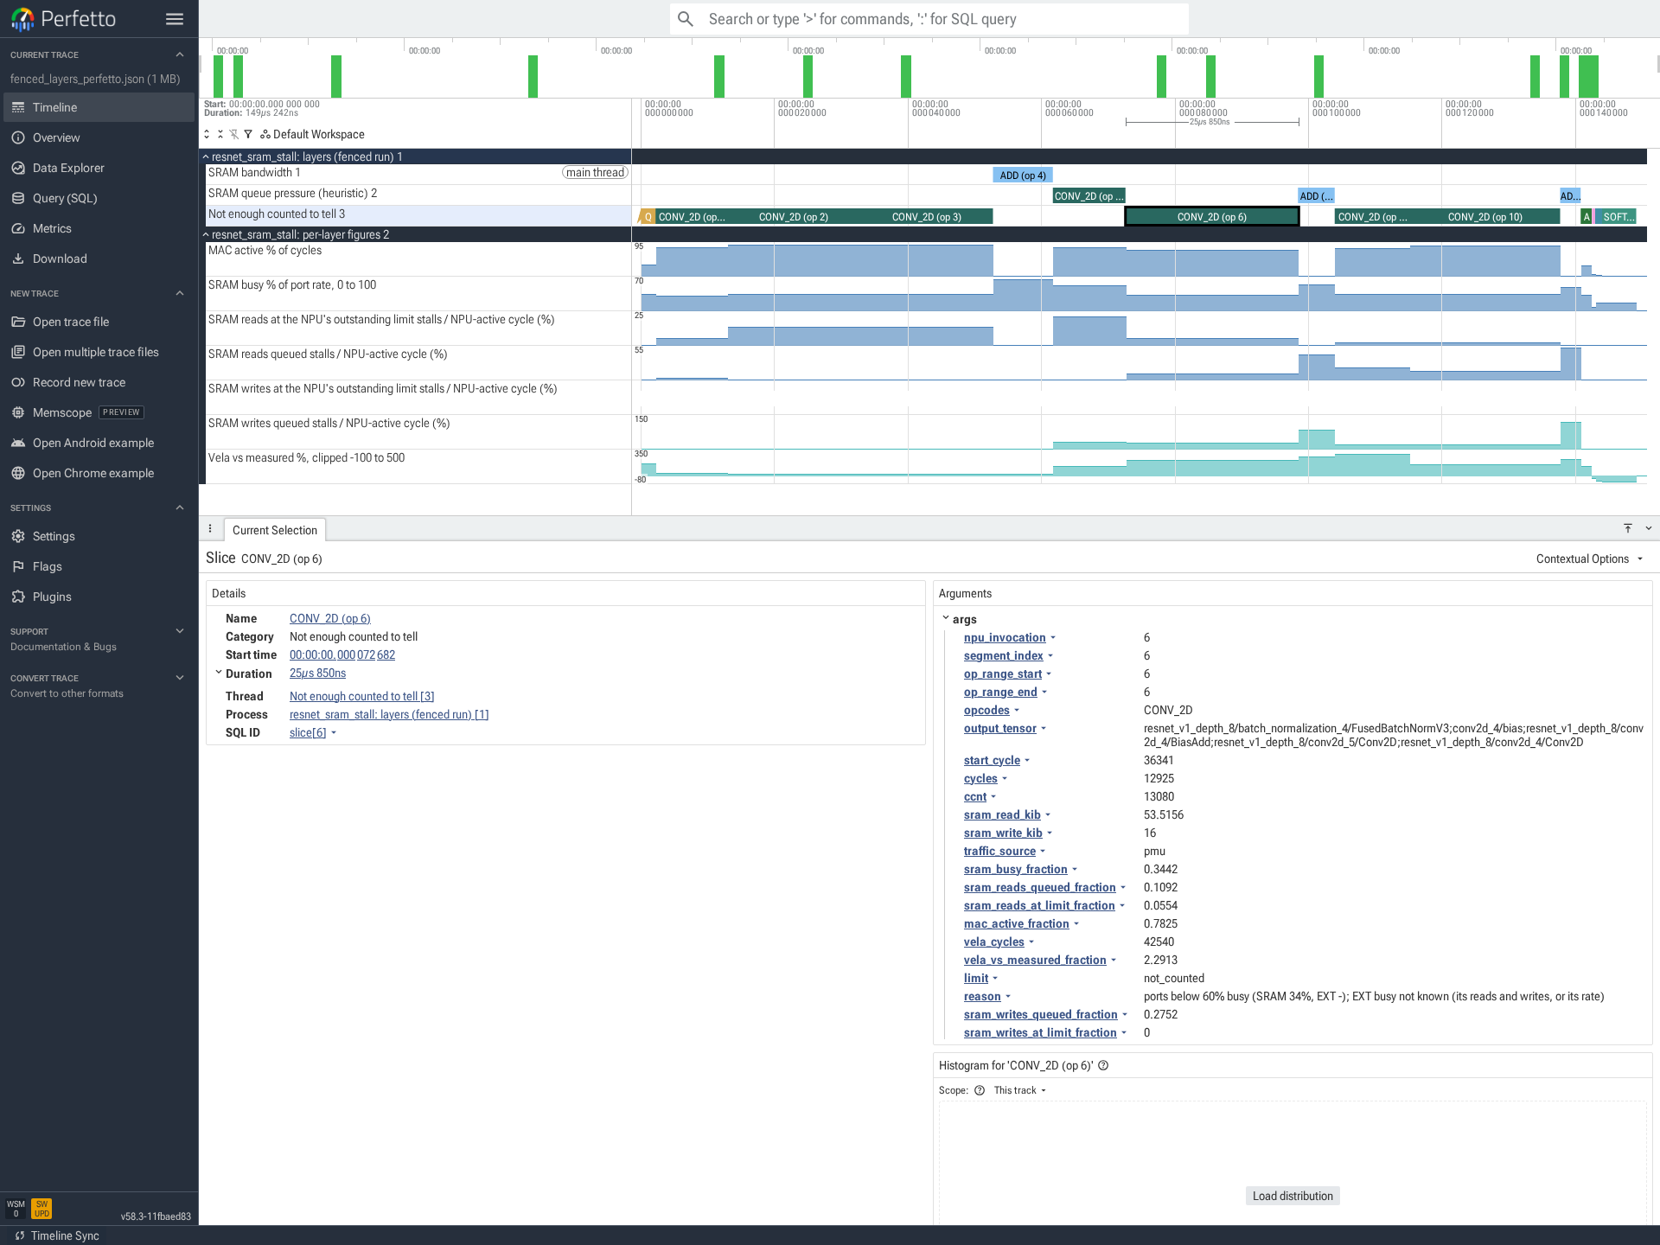Click the SW UPD status badge
1660x1245 pixels.
click(41, 1209)
